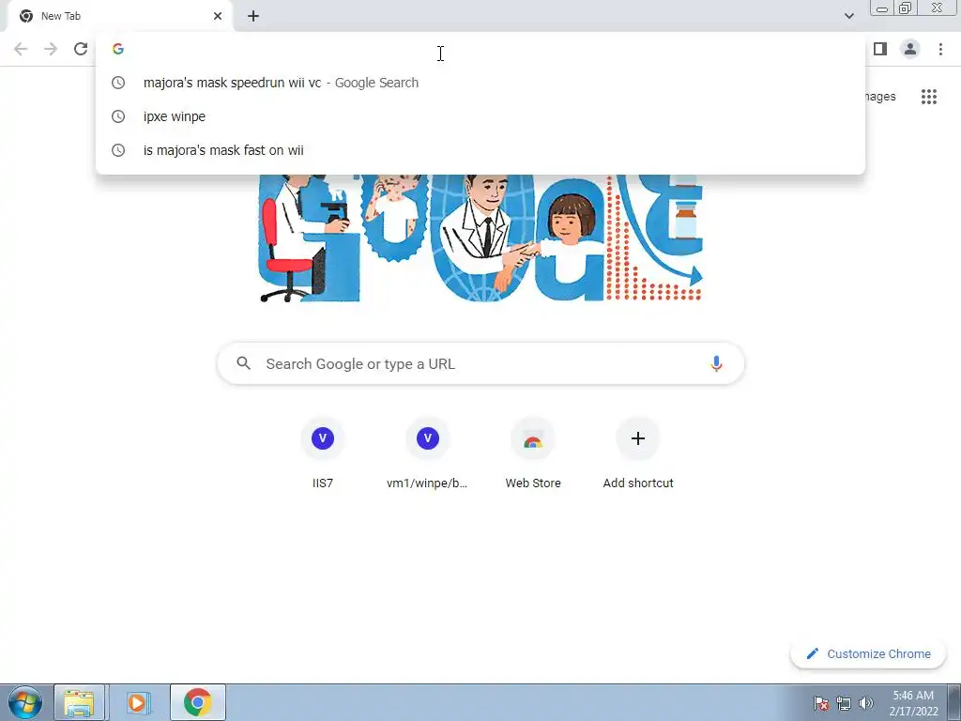Open Chrome's three-dot menu
This screenshot has width=961, height=721.
940,49
